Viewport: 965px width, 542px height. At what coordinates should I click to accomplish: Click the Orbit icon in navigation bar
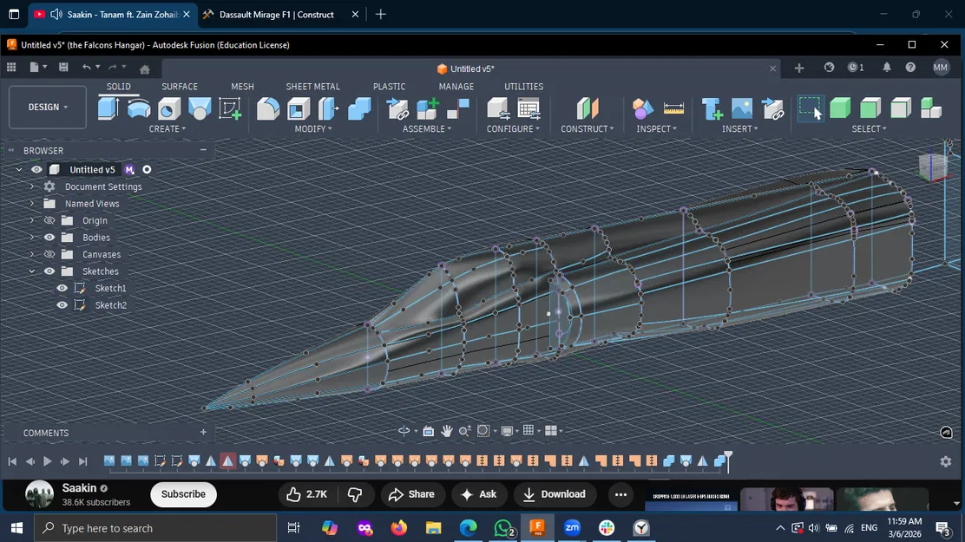(x=404, y=429)
